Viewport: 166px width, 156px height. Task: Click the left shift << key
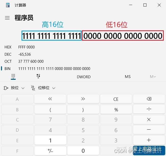click(50, 99)
